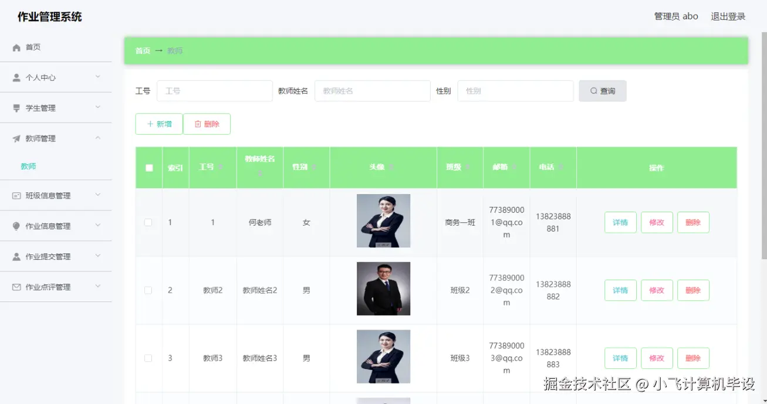Viewport: 767px width, 404px height.
Task: Click the phone number 13823888882 cell
Action: point(553,290)
